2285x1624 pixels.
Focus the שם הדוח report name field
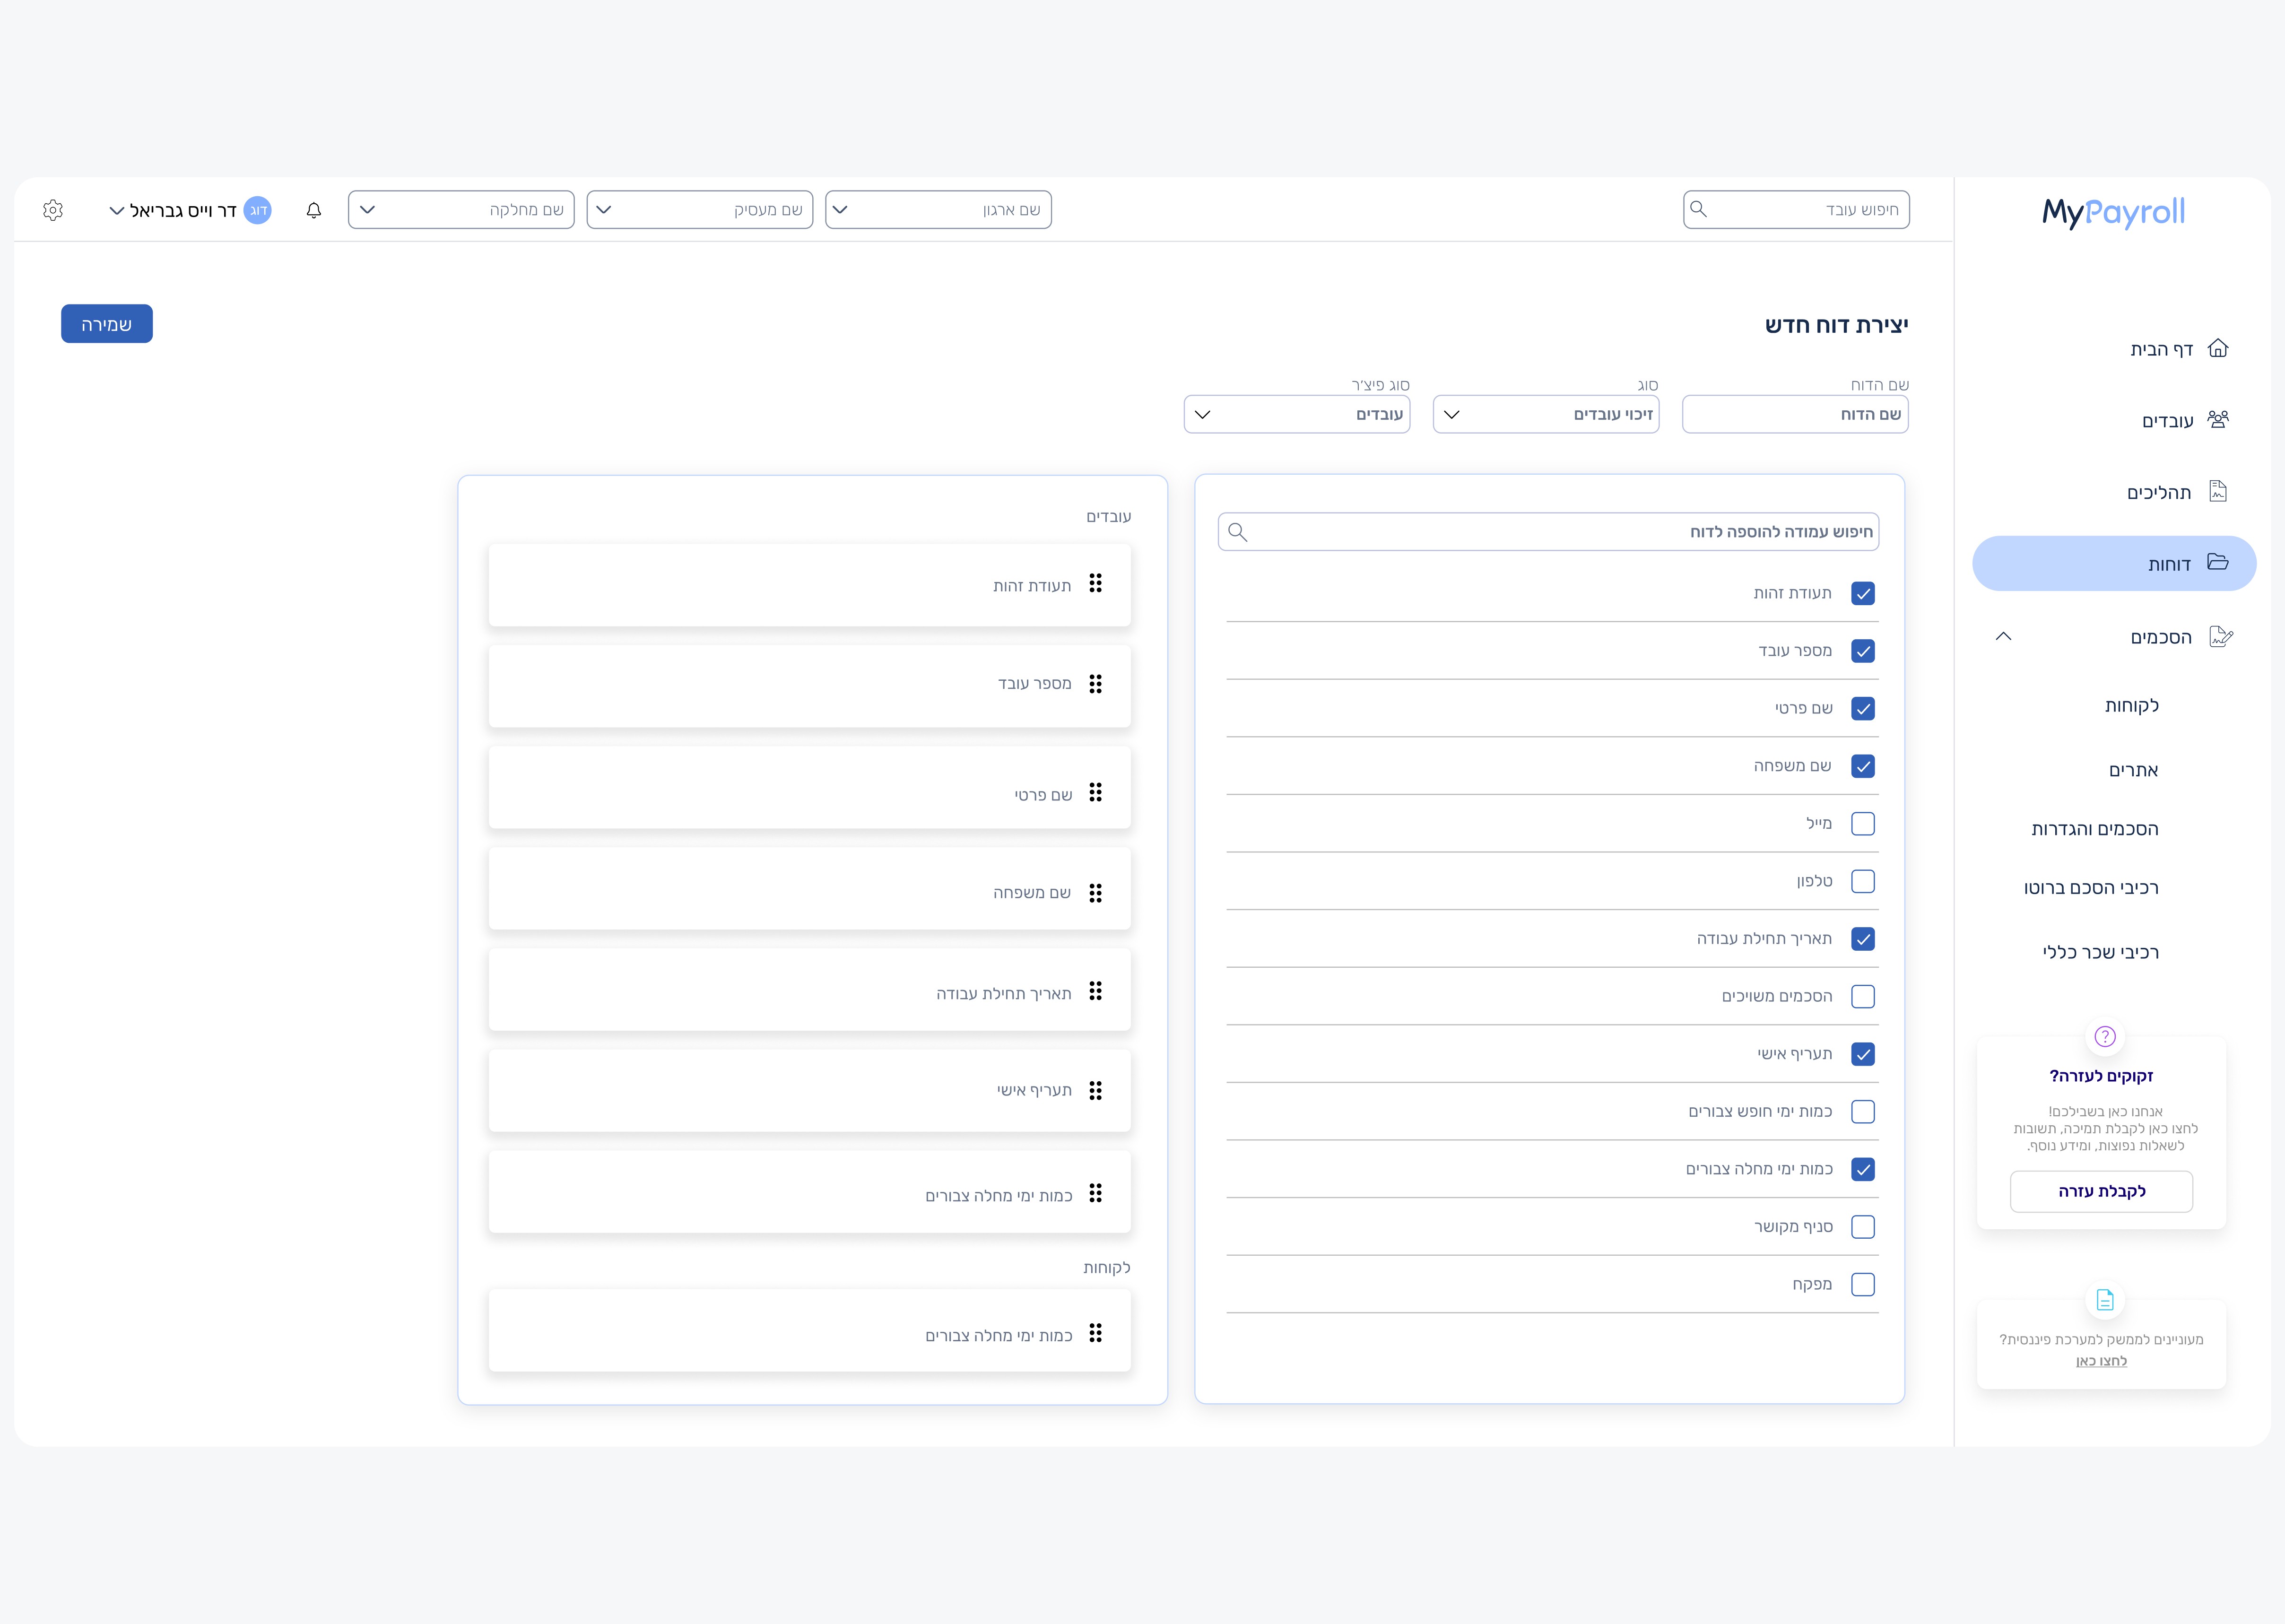pyautogui.click(x=1795, y=414)
